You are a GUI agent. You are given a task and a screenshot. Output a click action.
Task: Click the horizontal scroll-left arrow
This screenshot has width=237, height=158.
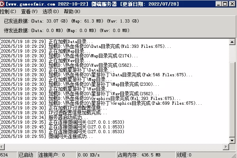[2, 147]
